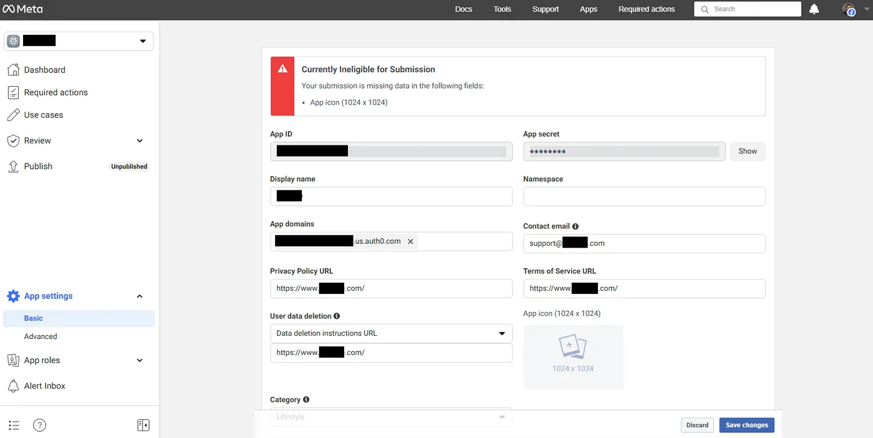873x438 pixels.
Task: Click the App domains field
Action: pos(391,241)
